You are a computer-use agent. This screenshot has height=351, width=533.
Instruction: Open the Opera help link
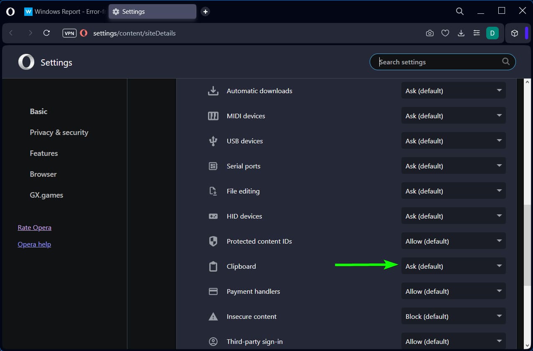coord(34,244)
